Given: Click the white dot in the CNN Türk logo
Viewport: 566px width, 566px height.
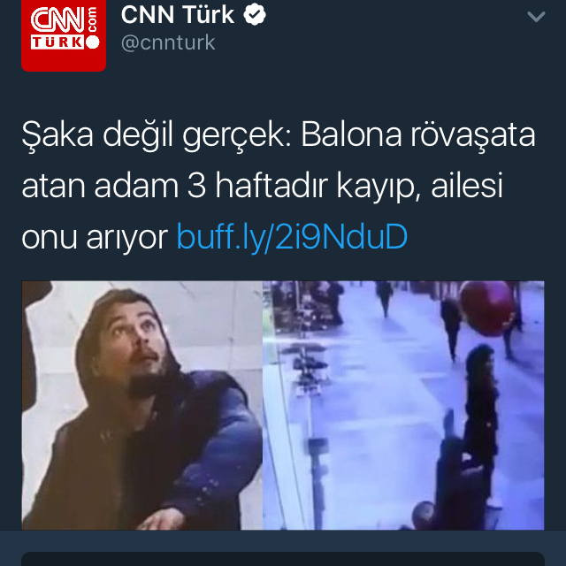Looking at the screenshot, I should pyautogui.click(x=92, y=42).
